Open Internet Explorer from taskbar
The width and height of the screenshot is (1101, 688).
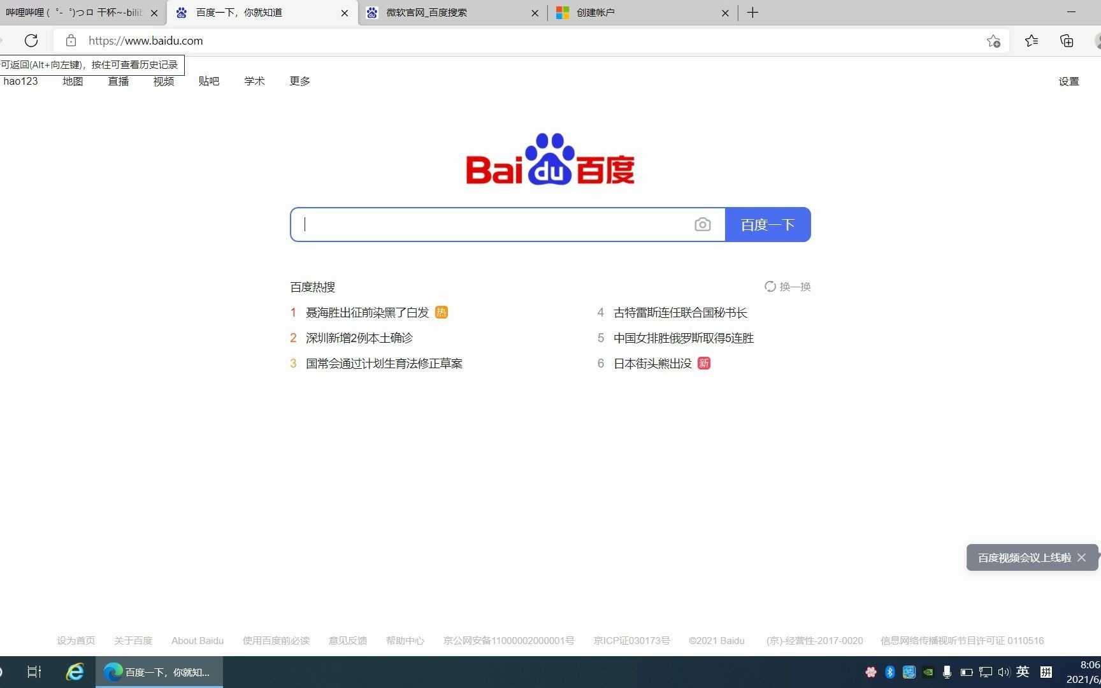pyautogui.click(x=75, y=672)
